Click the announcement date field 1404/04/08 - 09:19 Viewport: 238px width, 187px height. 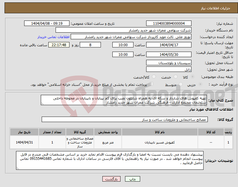(x=47, y=23)
